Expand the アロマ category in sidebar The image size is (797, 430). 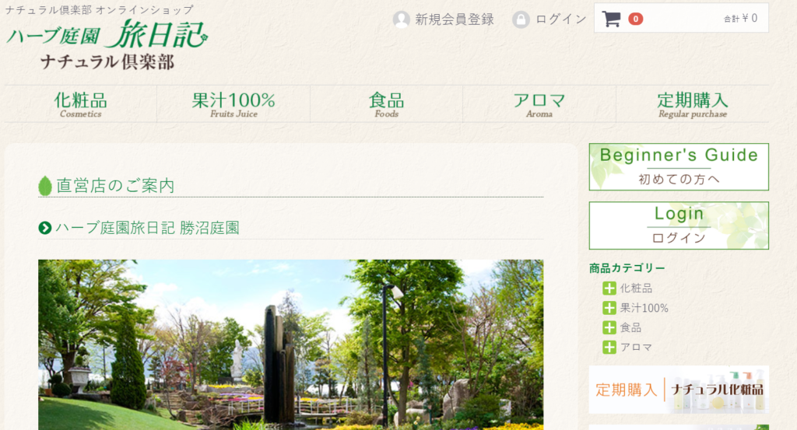coord(609,347)
